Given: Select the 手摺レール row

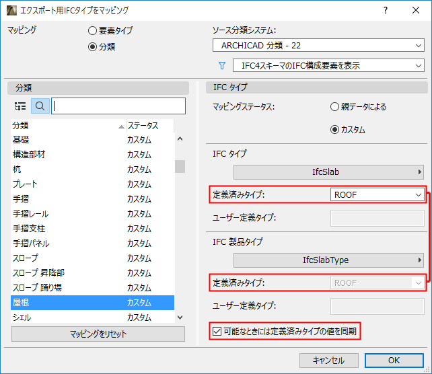Looking at the screenshot, I should coord(93,214).
